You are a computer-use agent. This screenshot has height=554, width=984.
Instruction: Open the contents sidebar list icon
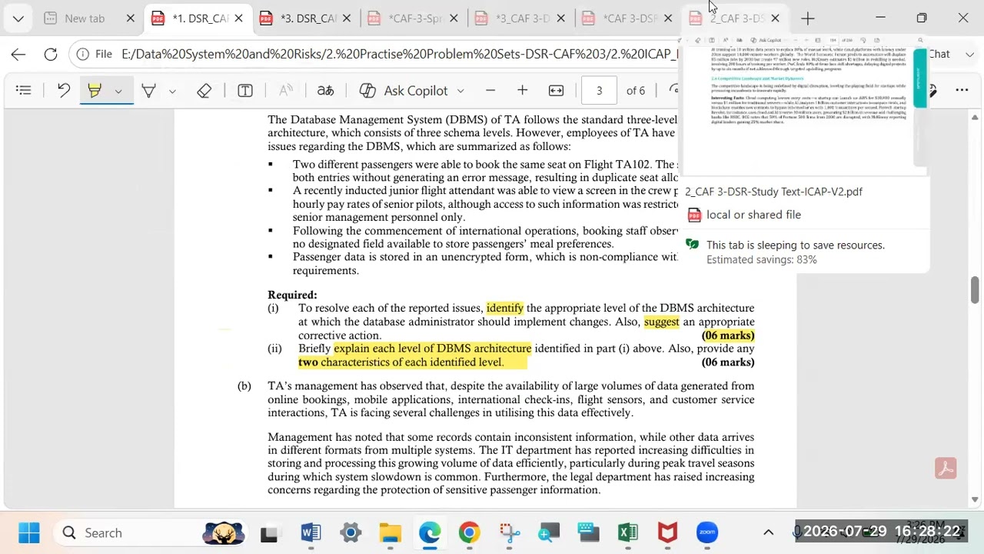tap(24, 91)
